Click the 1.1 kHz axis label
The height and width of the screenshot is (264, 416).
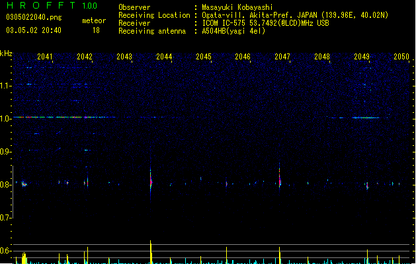tap(5, 86)
